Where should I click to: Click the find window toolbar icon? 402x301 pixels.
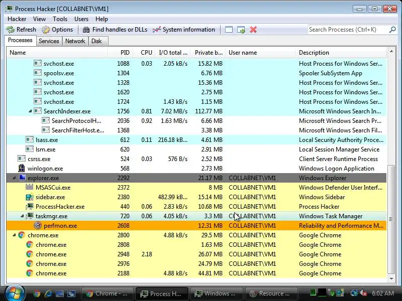pos(229,30)
